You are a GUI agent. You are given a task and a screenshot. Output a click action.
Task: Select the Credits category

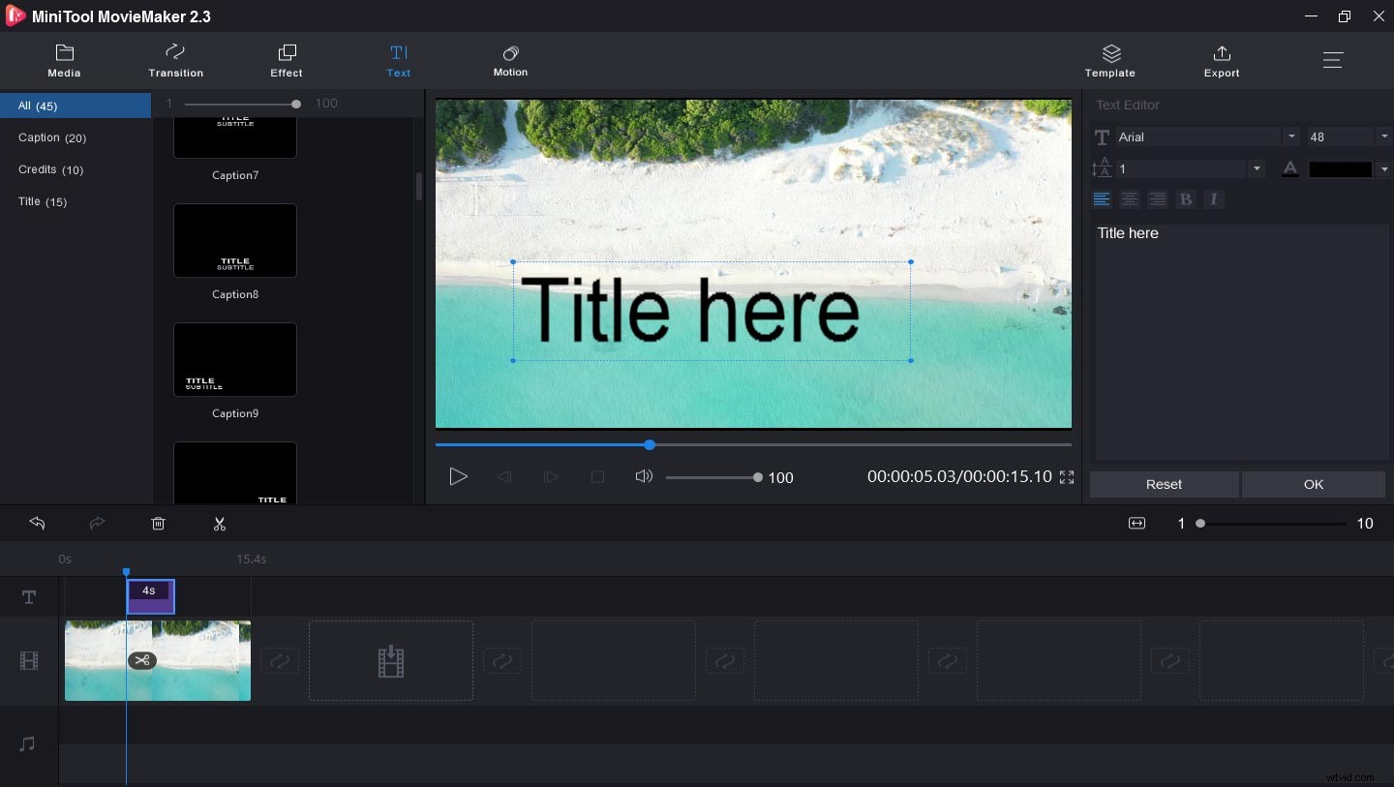tap(50, 169)
